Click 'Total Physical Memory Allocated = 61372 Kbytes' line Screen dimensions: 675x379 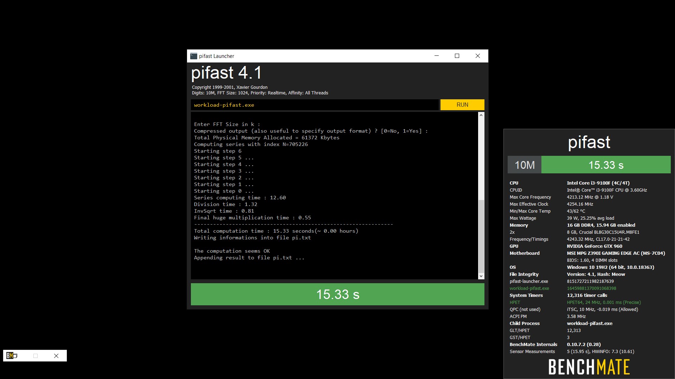point(267,138)
